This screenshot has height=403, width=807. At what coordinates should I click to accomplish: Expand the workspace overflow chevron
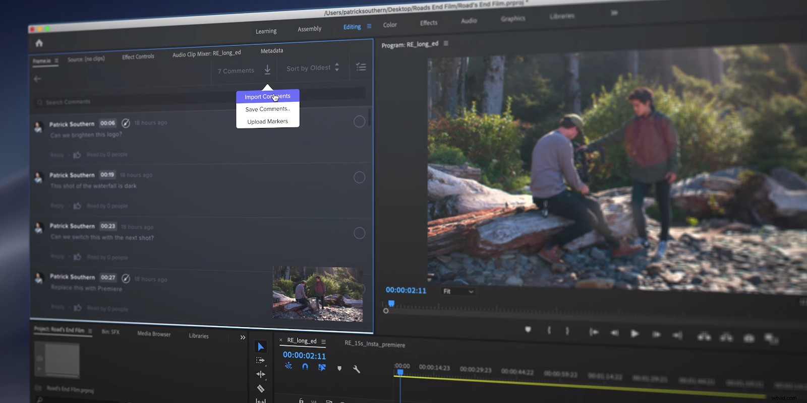614,13
